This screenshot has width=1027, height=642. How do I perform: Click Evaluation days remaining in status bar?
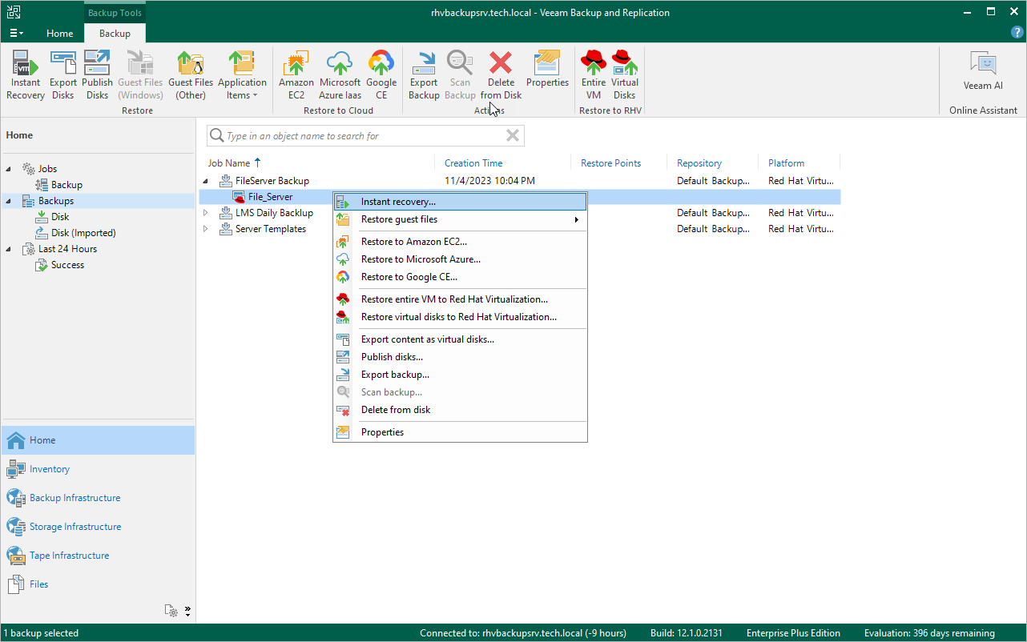[x=929, y=633]
